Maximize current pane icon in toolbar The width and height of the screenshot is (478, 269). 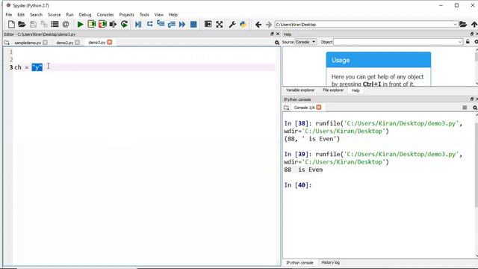pyautogui.click(x=208, y=24)
